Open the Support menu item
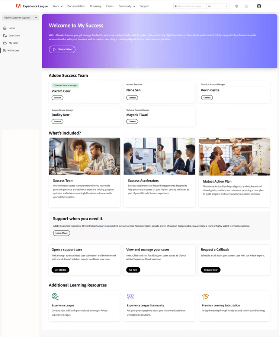This screenshot has height=337, width=279. point(144,6)
